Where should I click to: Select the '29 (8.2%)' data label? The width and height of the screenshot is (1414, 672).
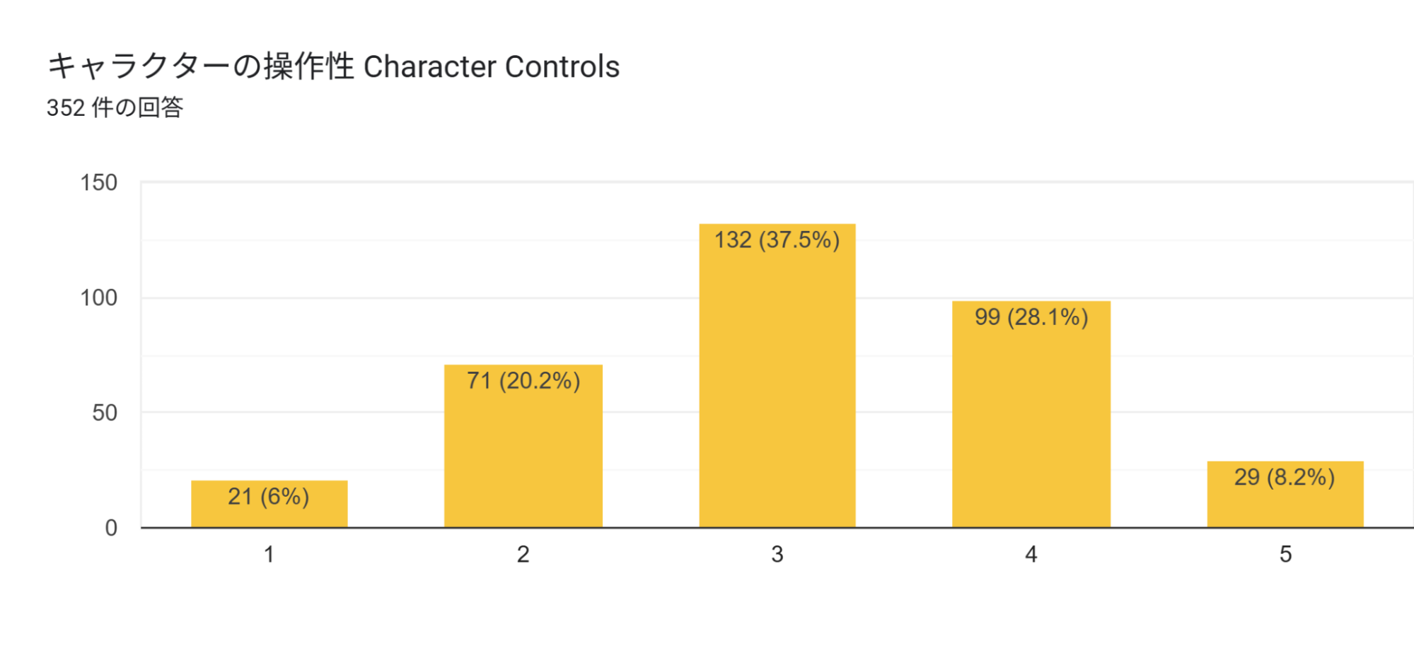click(x=1285, y=478)
